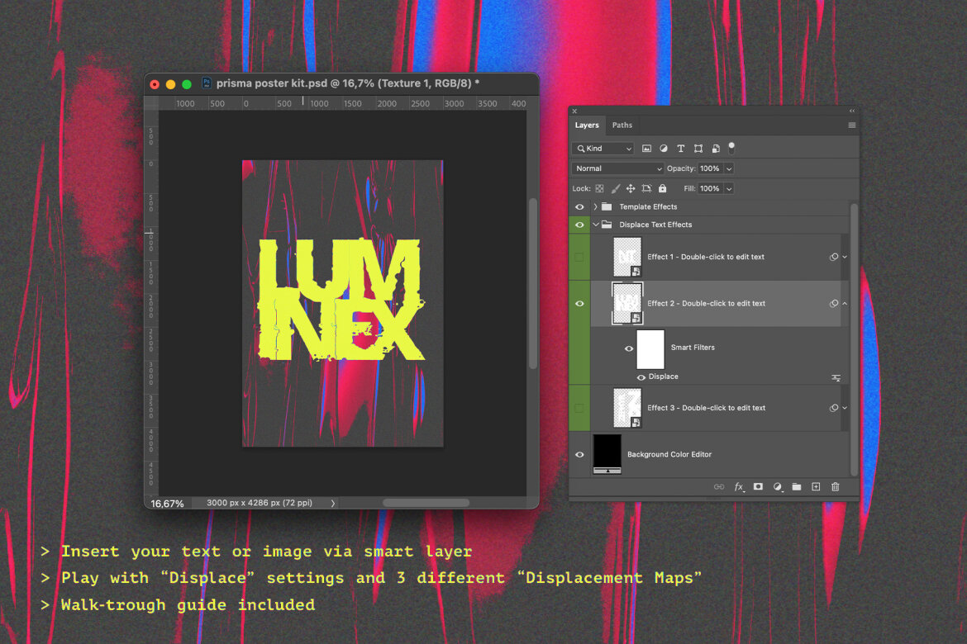Hide the Displace Text Effects group
967x644 pixels.
579,224
